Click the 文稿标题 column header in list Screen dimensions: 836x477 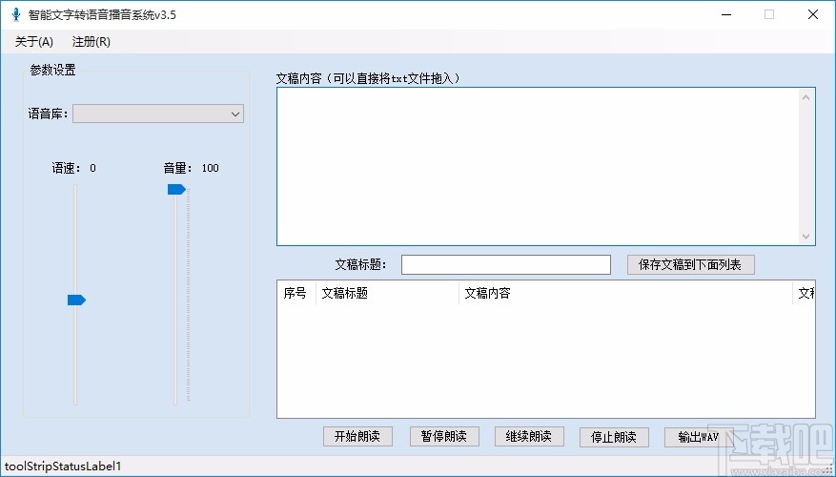(x=387, y=293)
